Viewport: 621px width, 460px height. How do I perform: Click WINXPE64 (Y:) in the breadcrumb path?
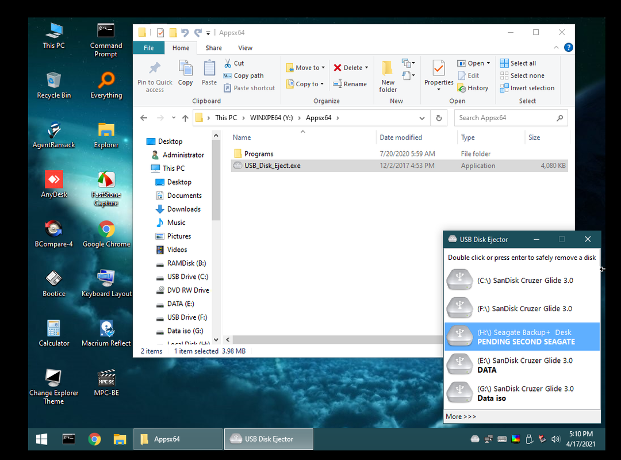coord(271,118)
